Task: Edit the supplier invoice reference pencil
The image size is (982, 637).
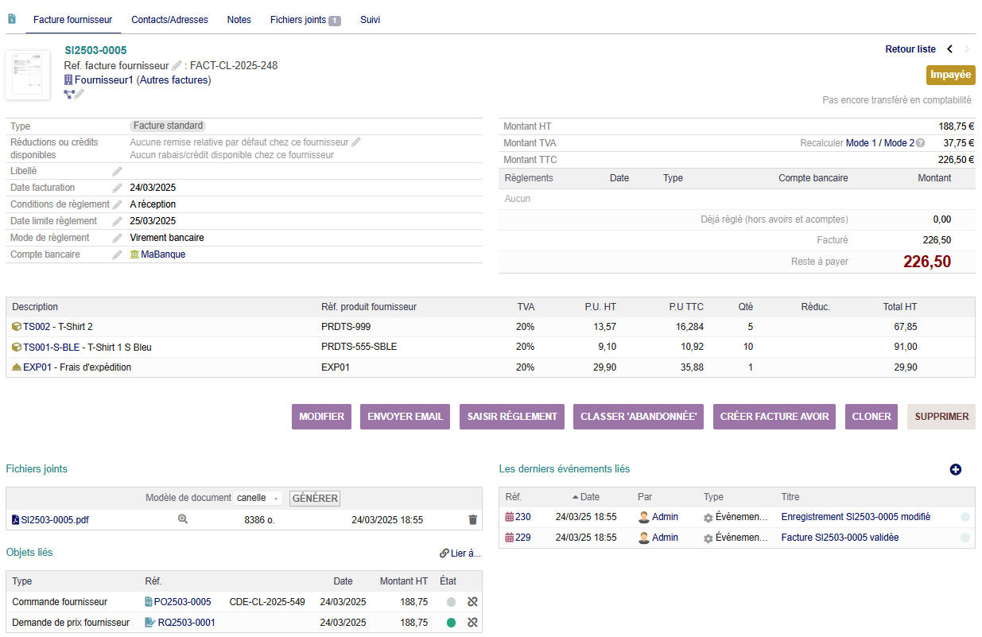Action: [x=177, y=66]
